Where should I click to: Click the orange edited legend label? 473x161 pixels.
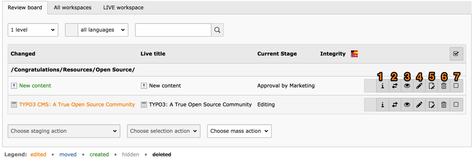38,155
